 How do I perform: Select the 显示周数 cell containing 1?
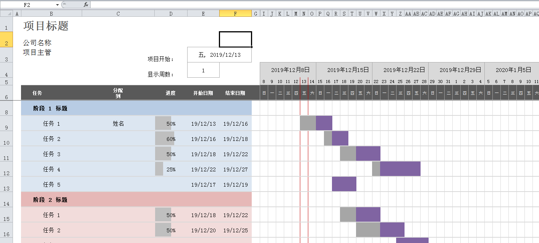click(203, 70)
